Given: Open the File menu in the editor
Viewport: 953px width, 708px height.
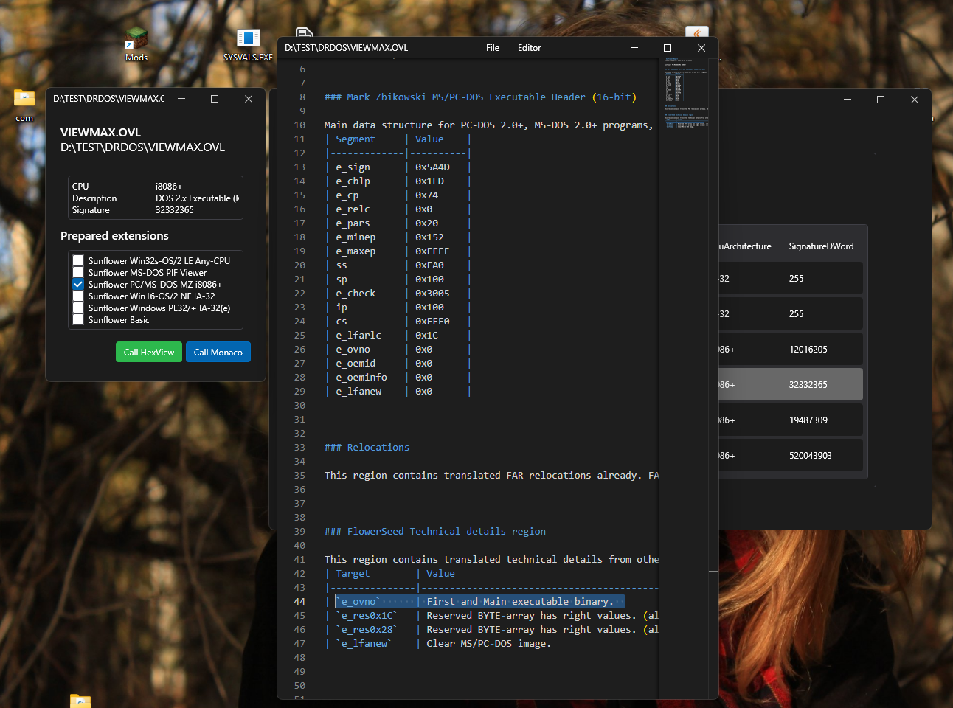Looking at the screenshot, I should (493, 48).
